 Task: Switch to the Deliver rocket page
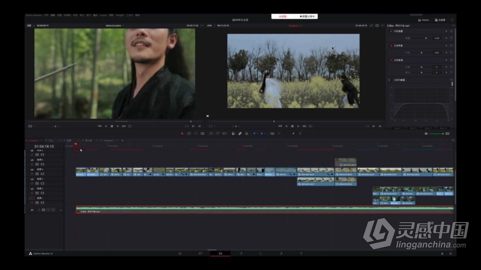pos(301,253)
